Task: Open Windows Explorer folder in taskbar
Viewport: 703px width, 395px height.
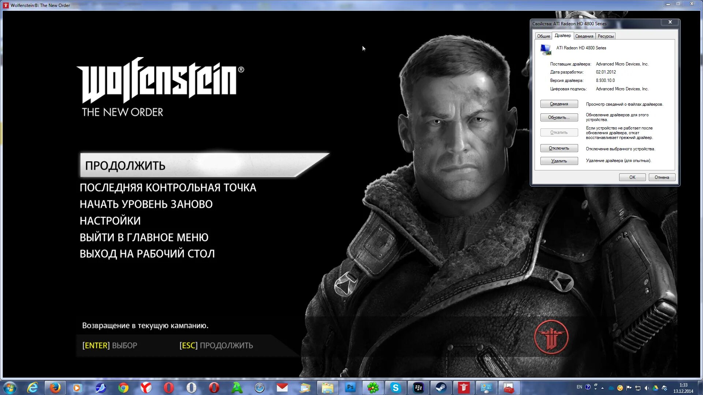Action: [x=328, y=388]
